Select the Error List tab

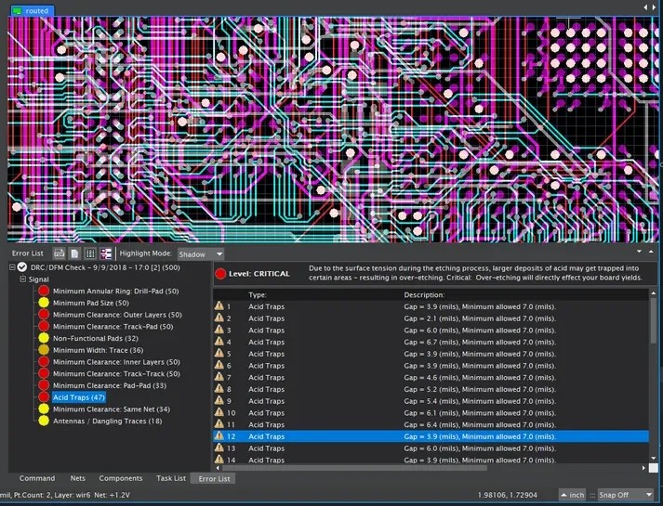[214, 478]
